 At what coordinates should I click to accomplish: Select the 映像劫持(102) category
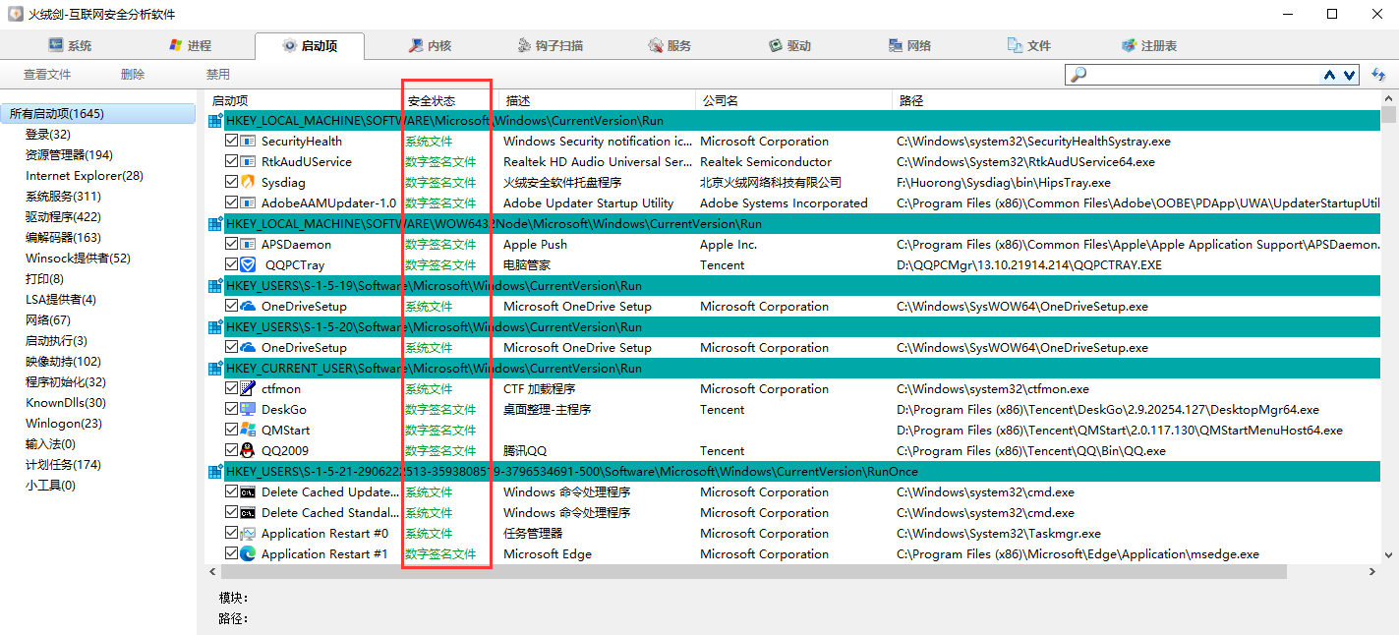pyautogui.click(x=63, y=362)
